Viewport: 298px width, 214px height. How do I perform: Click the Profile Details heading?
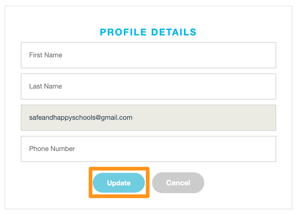tap(148, 32)
